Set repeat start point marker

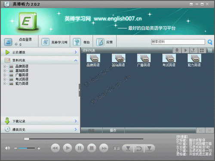coord(128,148)
